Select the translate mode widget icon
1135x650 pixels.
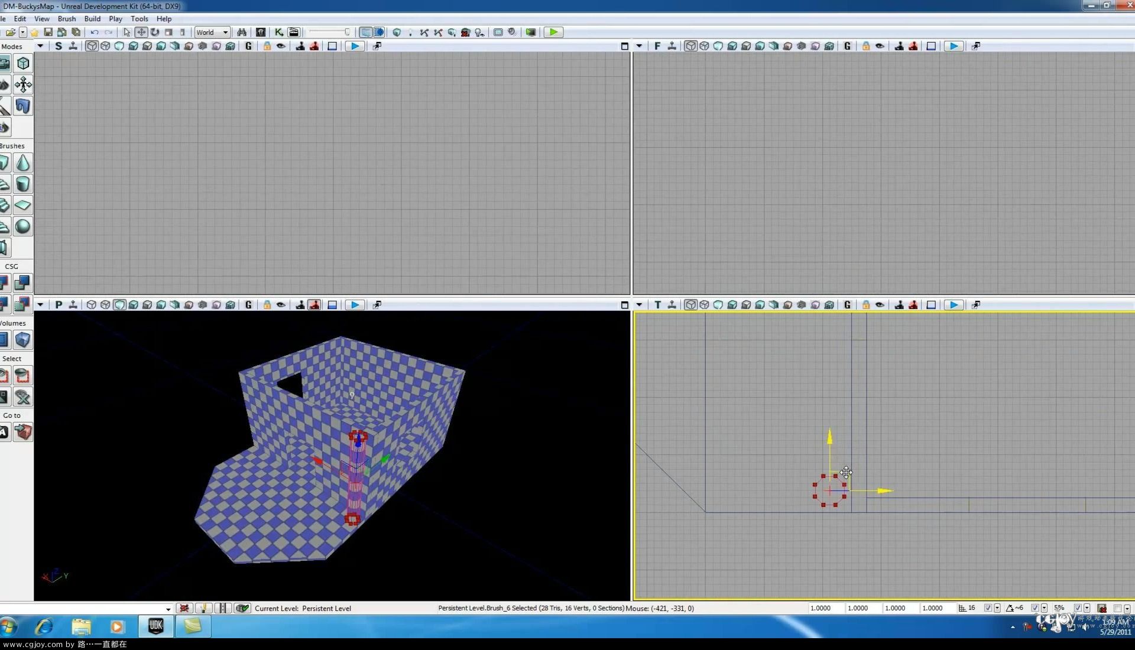(x=141, y=32)
